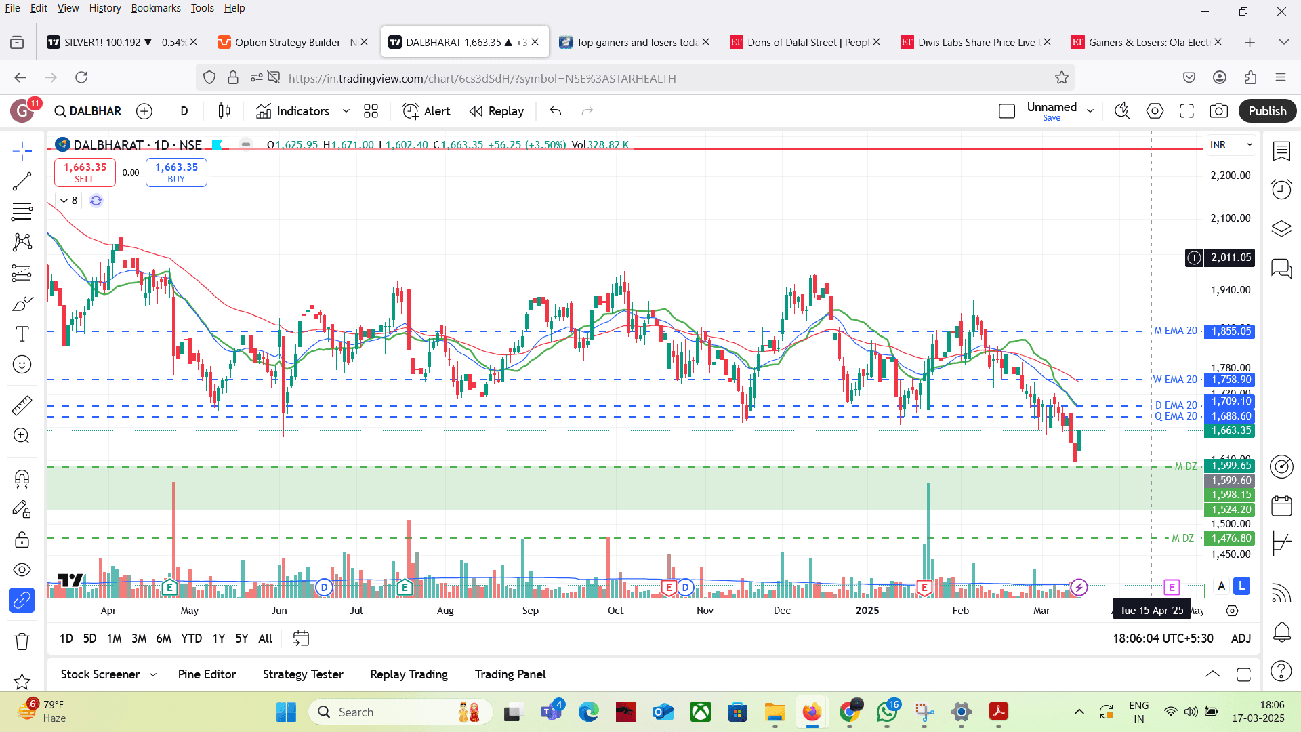Enter fullscreen chart mode
This screenshot has width=1301, height=732.
[x=1186, y=111]
